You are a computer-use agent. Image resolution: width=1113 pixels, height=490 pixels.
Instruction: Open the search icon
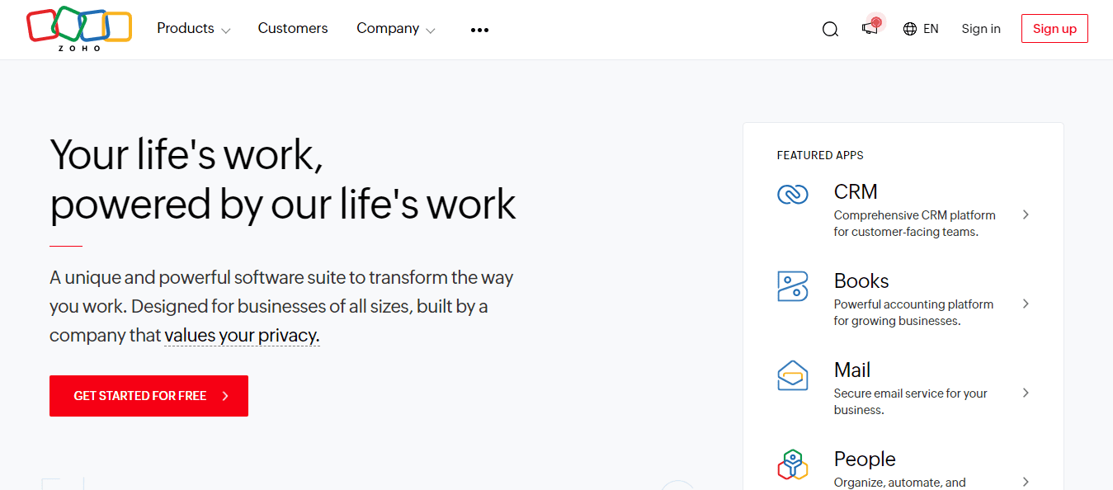pos(830,28)
